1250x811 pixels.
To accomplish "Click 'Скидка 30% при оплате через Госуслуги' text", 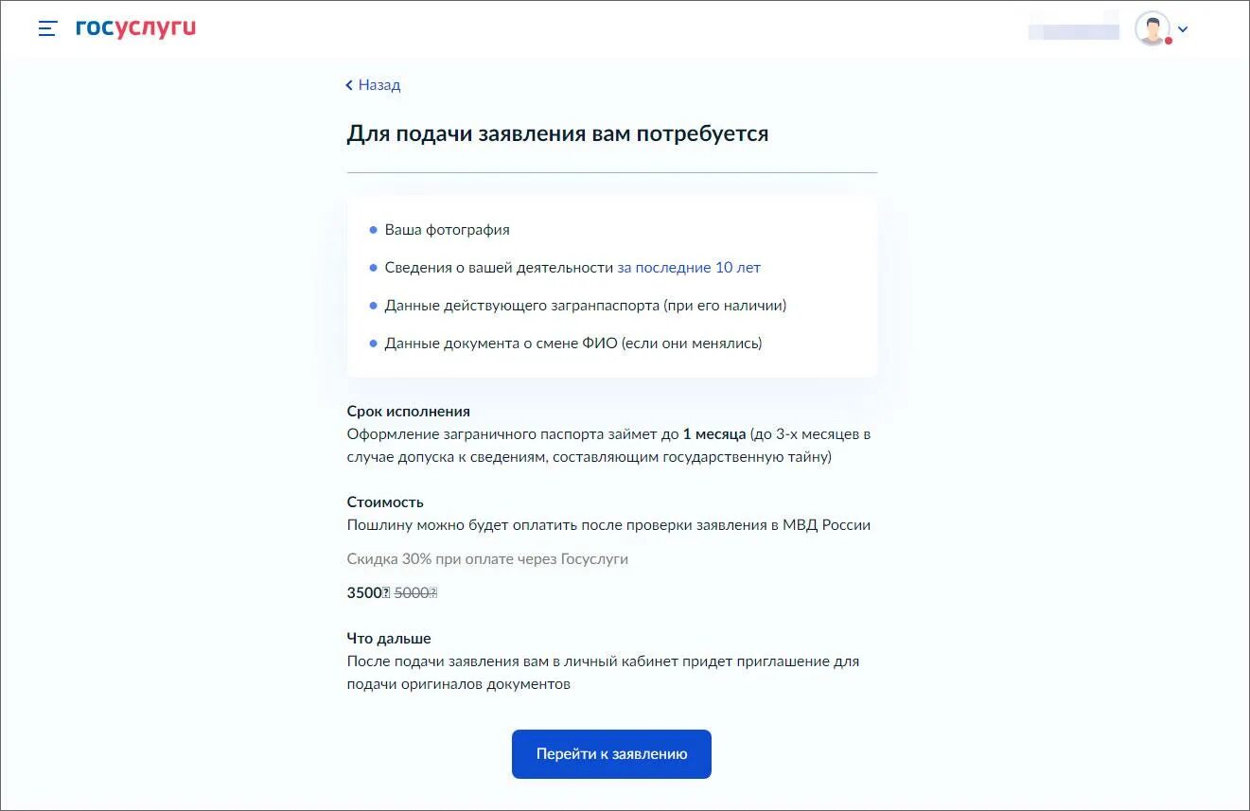I will pos(487,559).
